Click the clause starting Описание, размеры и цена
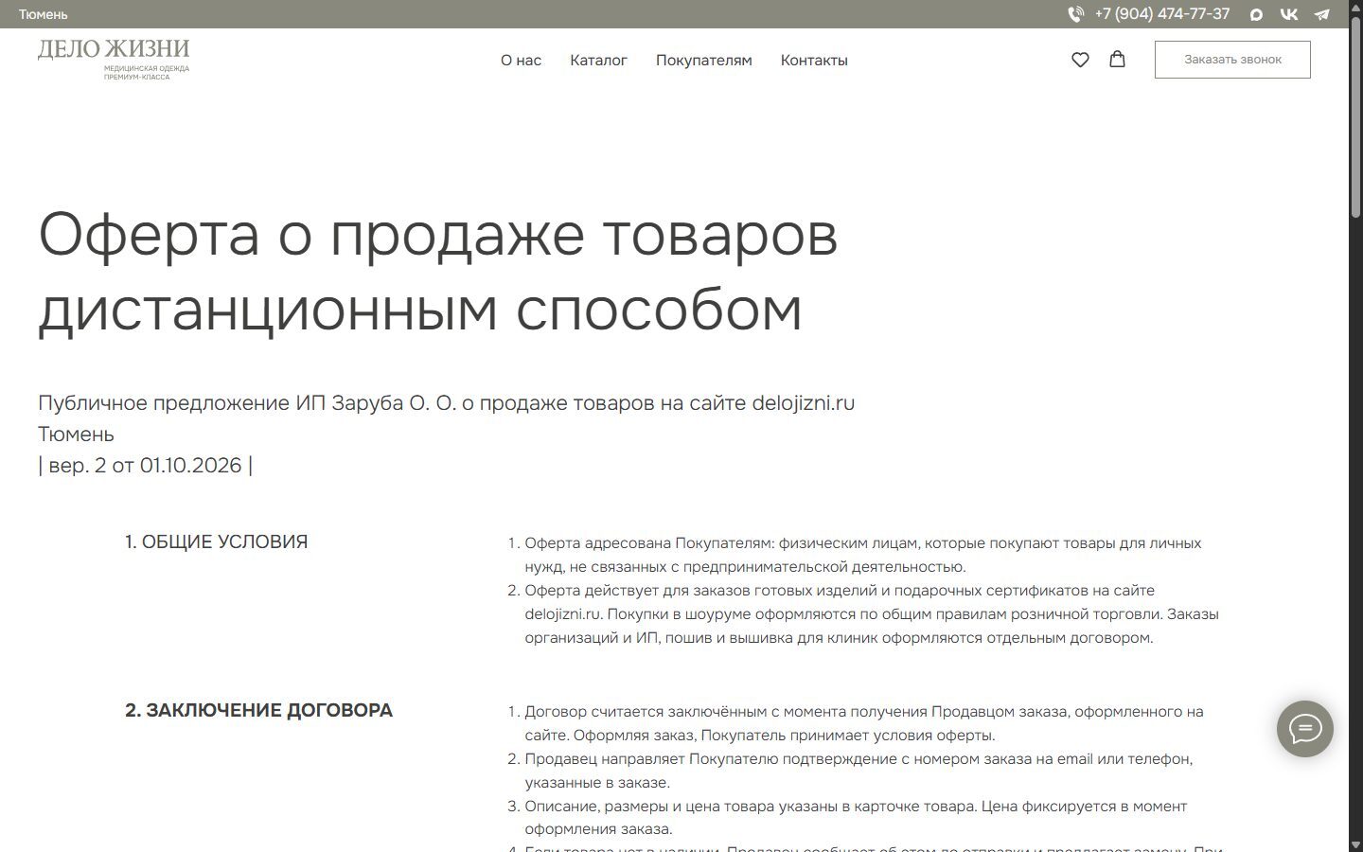The image size is (1363, 852). point(856,817)
